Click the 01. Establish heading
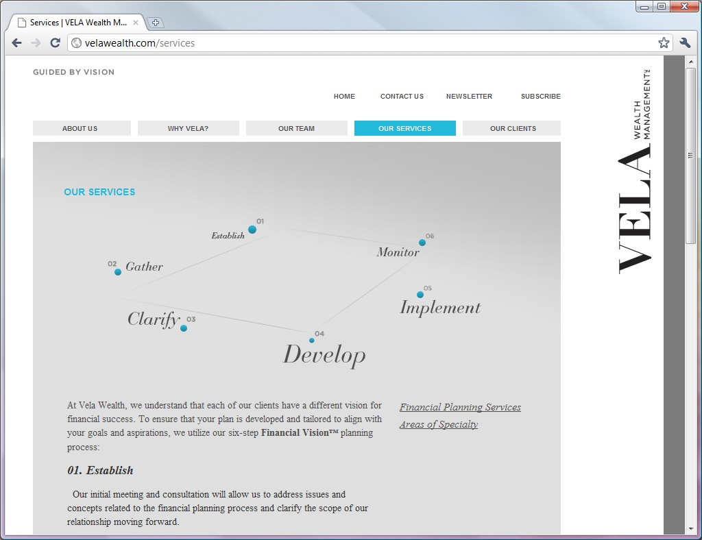This screenshot has width=702, height=540. (100, 470)
